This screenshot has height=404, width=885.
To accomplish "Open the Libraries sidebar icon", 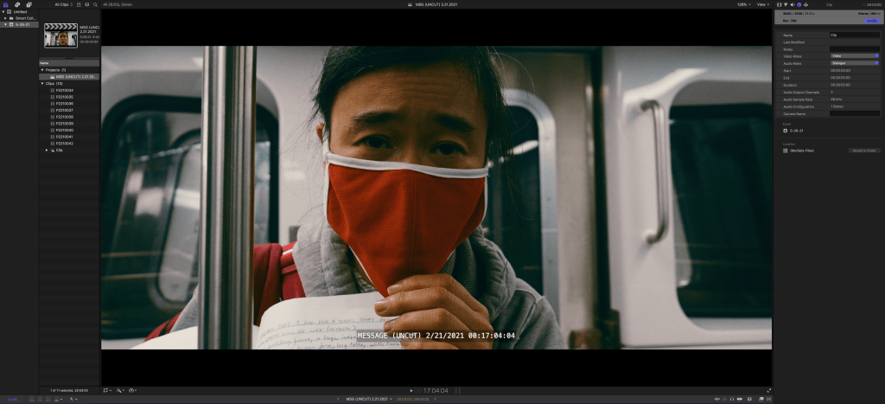I will [4, 4].
